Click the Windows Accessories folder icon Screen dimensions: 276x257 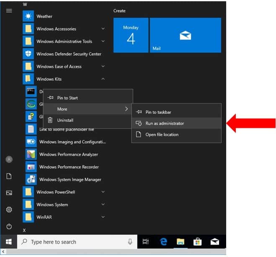point(28,29)
